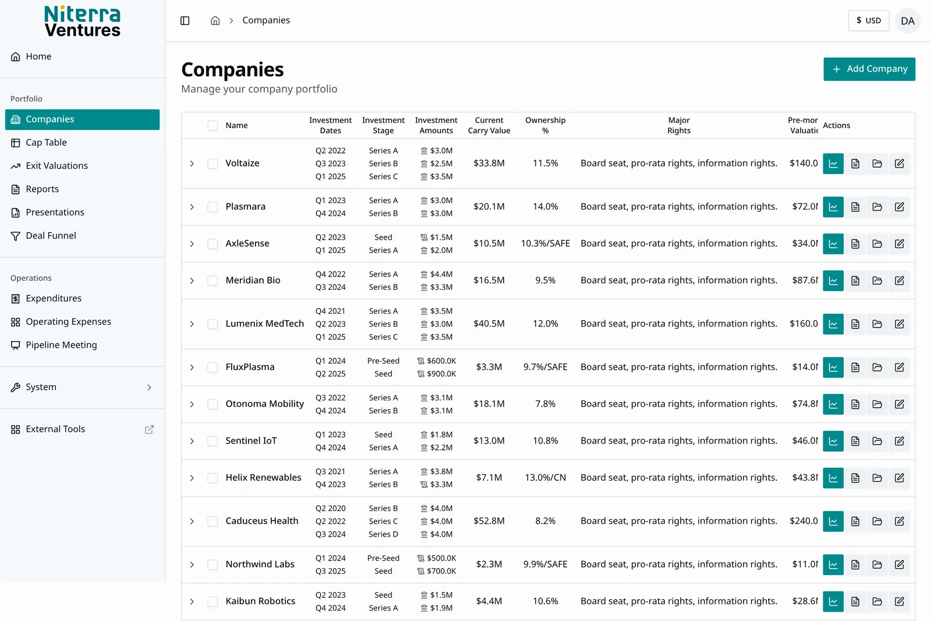The height and width of the screenshot is (621, 931).
Task: Expand the Northwind Labs row details
Action: coord(192,565)
